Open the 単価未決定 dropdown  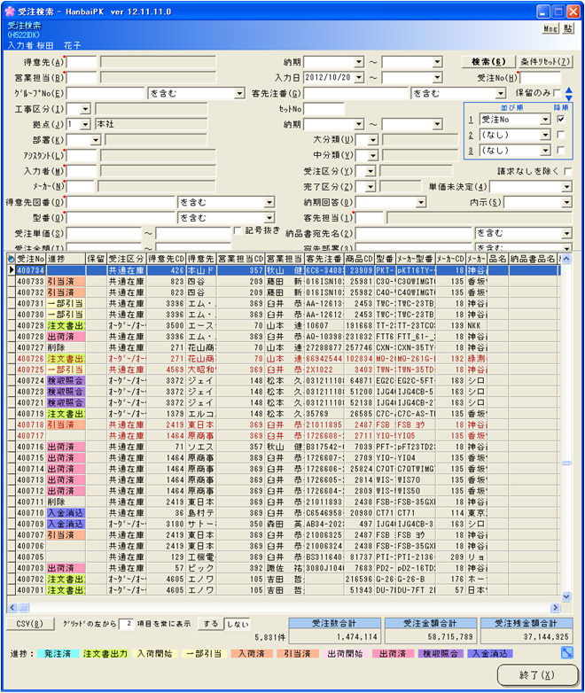pos(566,187)
